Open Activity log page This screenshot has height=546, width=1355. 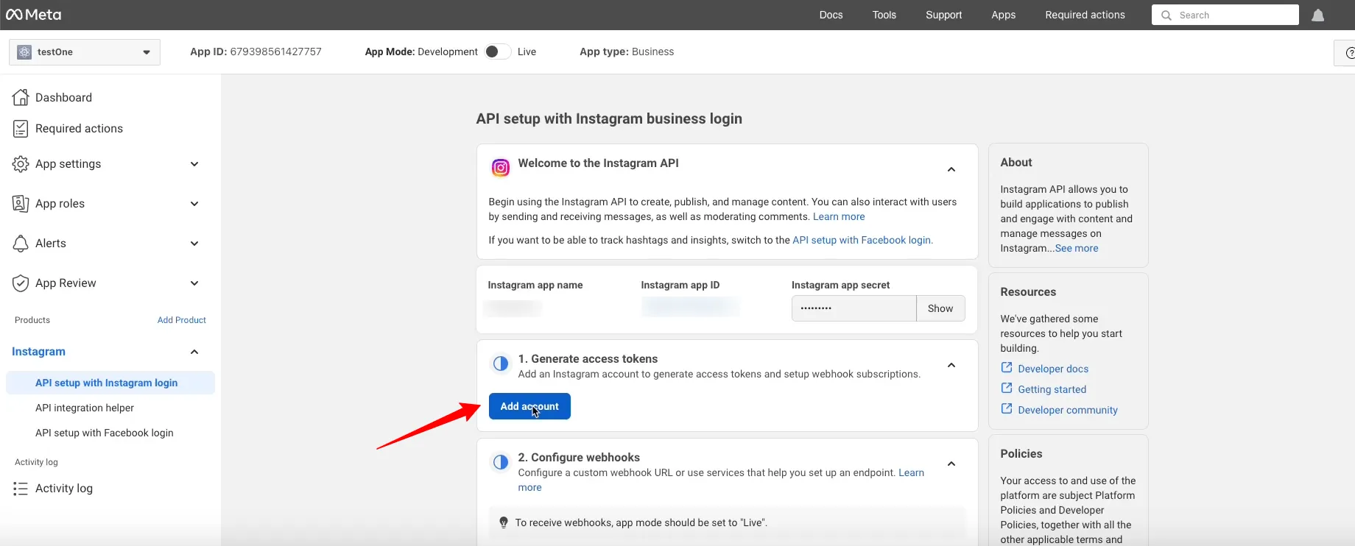[x=64, y=489]
